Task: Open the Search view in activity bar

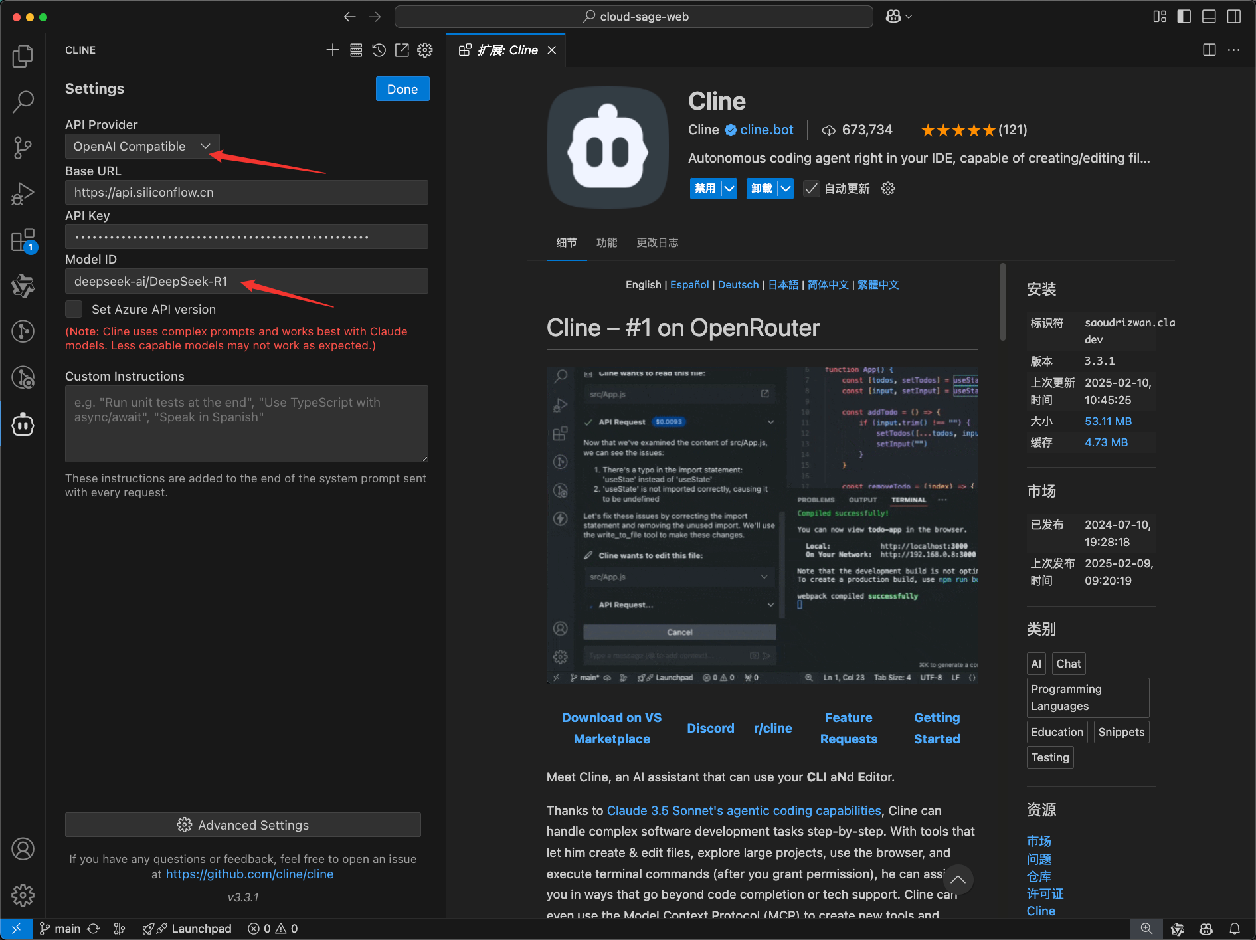Action: coord(23,102)
